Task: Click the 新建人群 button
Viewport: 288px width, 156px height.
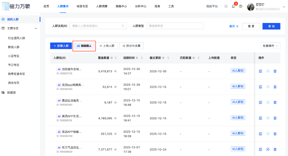Action: [61, 46]
